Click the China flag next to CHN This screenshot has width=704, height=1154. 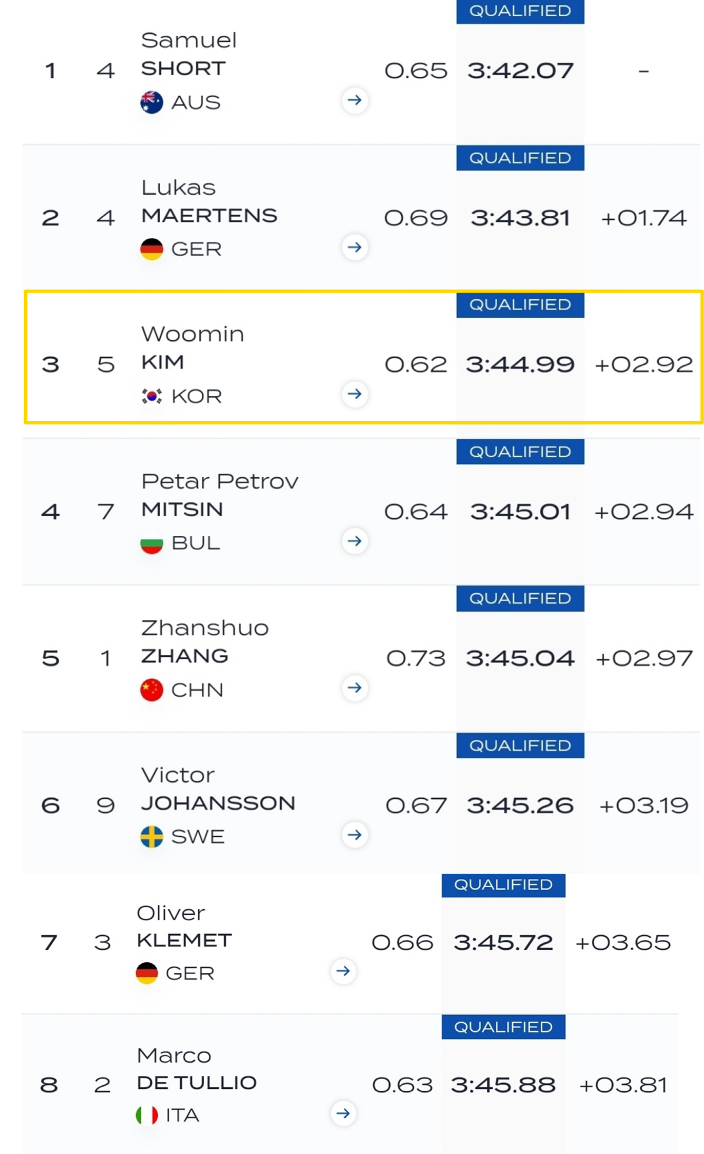151,690
